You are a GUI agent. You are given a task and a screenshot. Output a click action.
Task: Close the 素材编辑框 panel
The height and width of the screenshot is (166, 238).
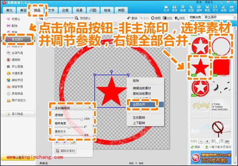tap(90, 108)
